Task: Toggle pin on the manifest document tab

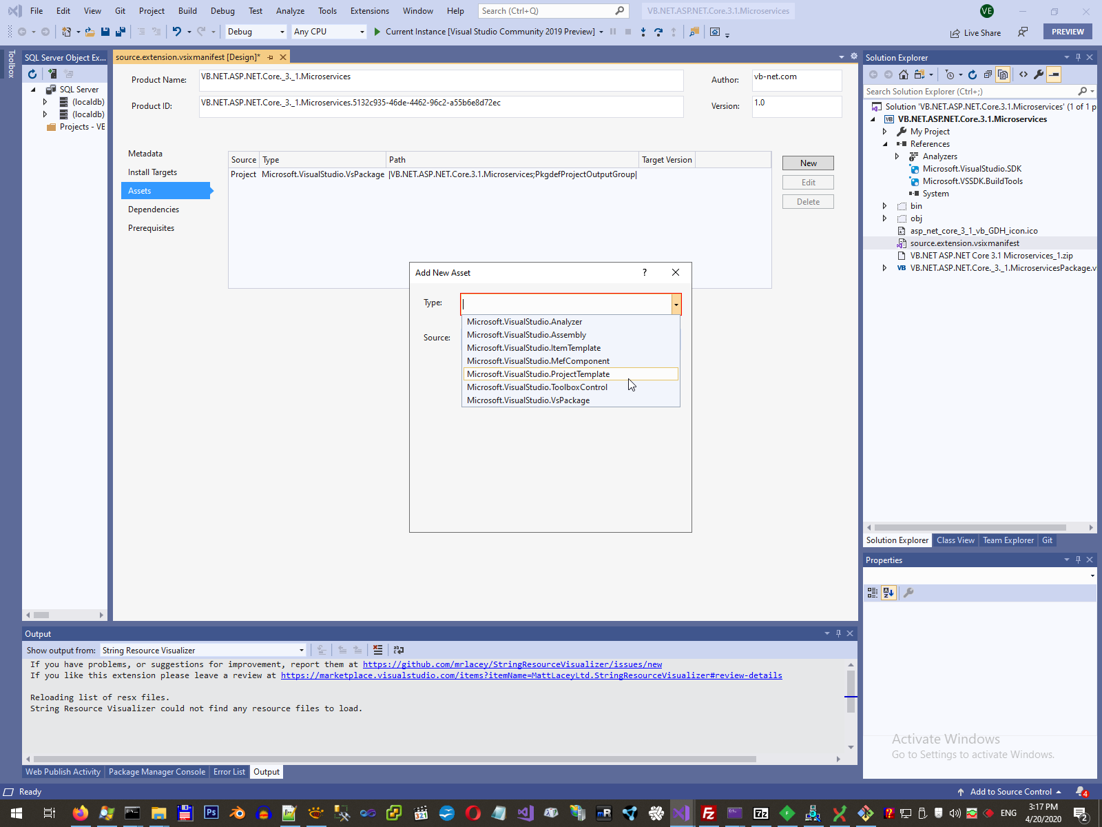Action: [270, 57]
